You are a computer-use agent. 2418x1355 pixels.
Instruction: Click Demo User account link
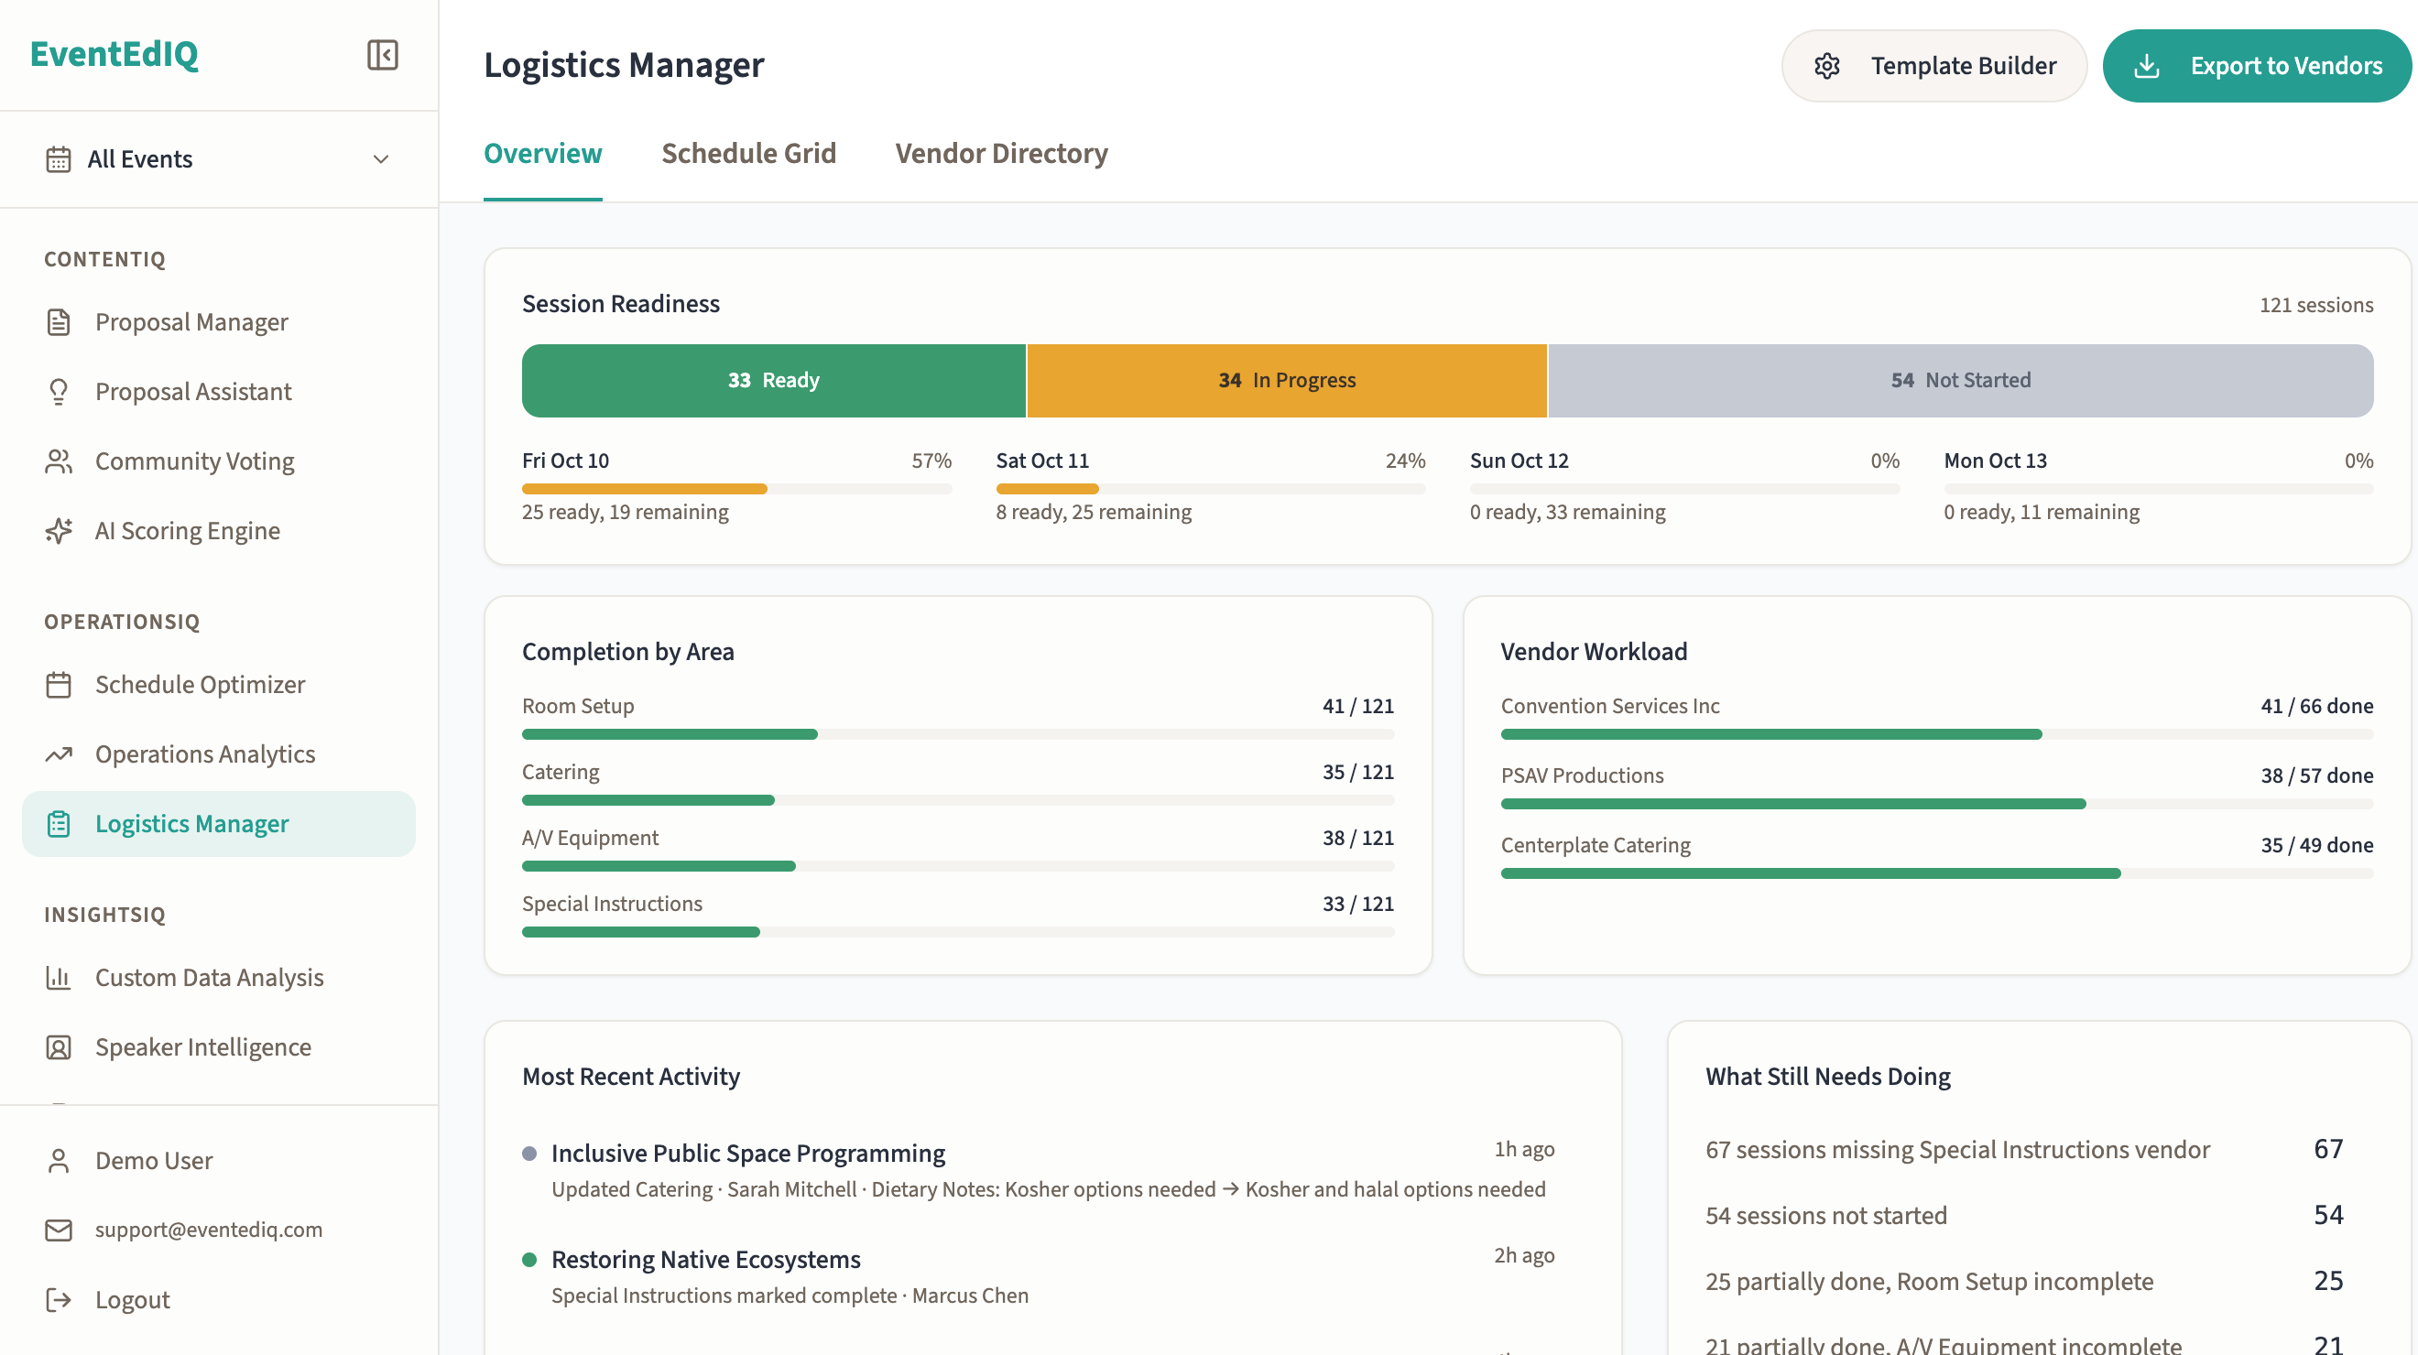coord(218,1160)
